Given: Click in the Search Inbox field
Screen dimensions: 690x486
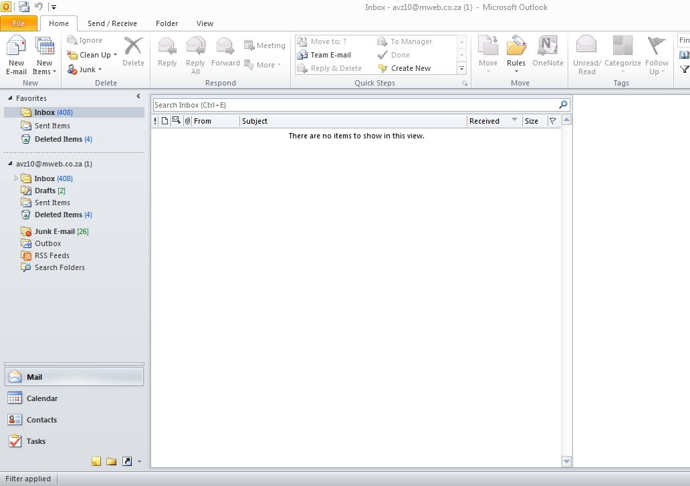Looking at the screenshot, I should tap(354, 105).
